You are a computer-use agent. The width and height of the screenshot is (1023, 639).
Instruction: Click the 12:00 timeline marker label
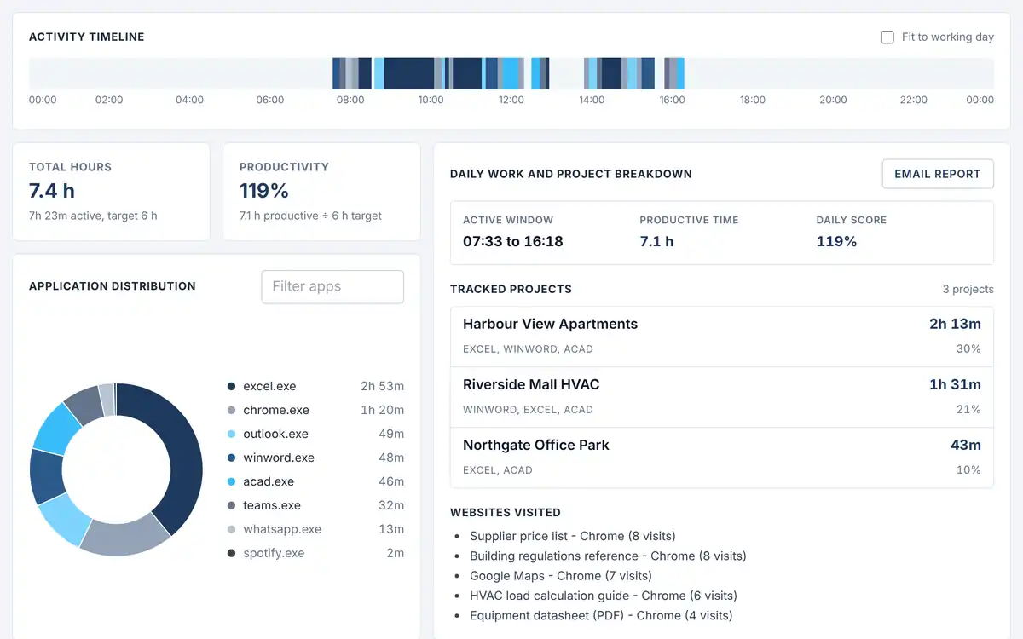511,100
